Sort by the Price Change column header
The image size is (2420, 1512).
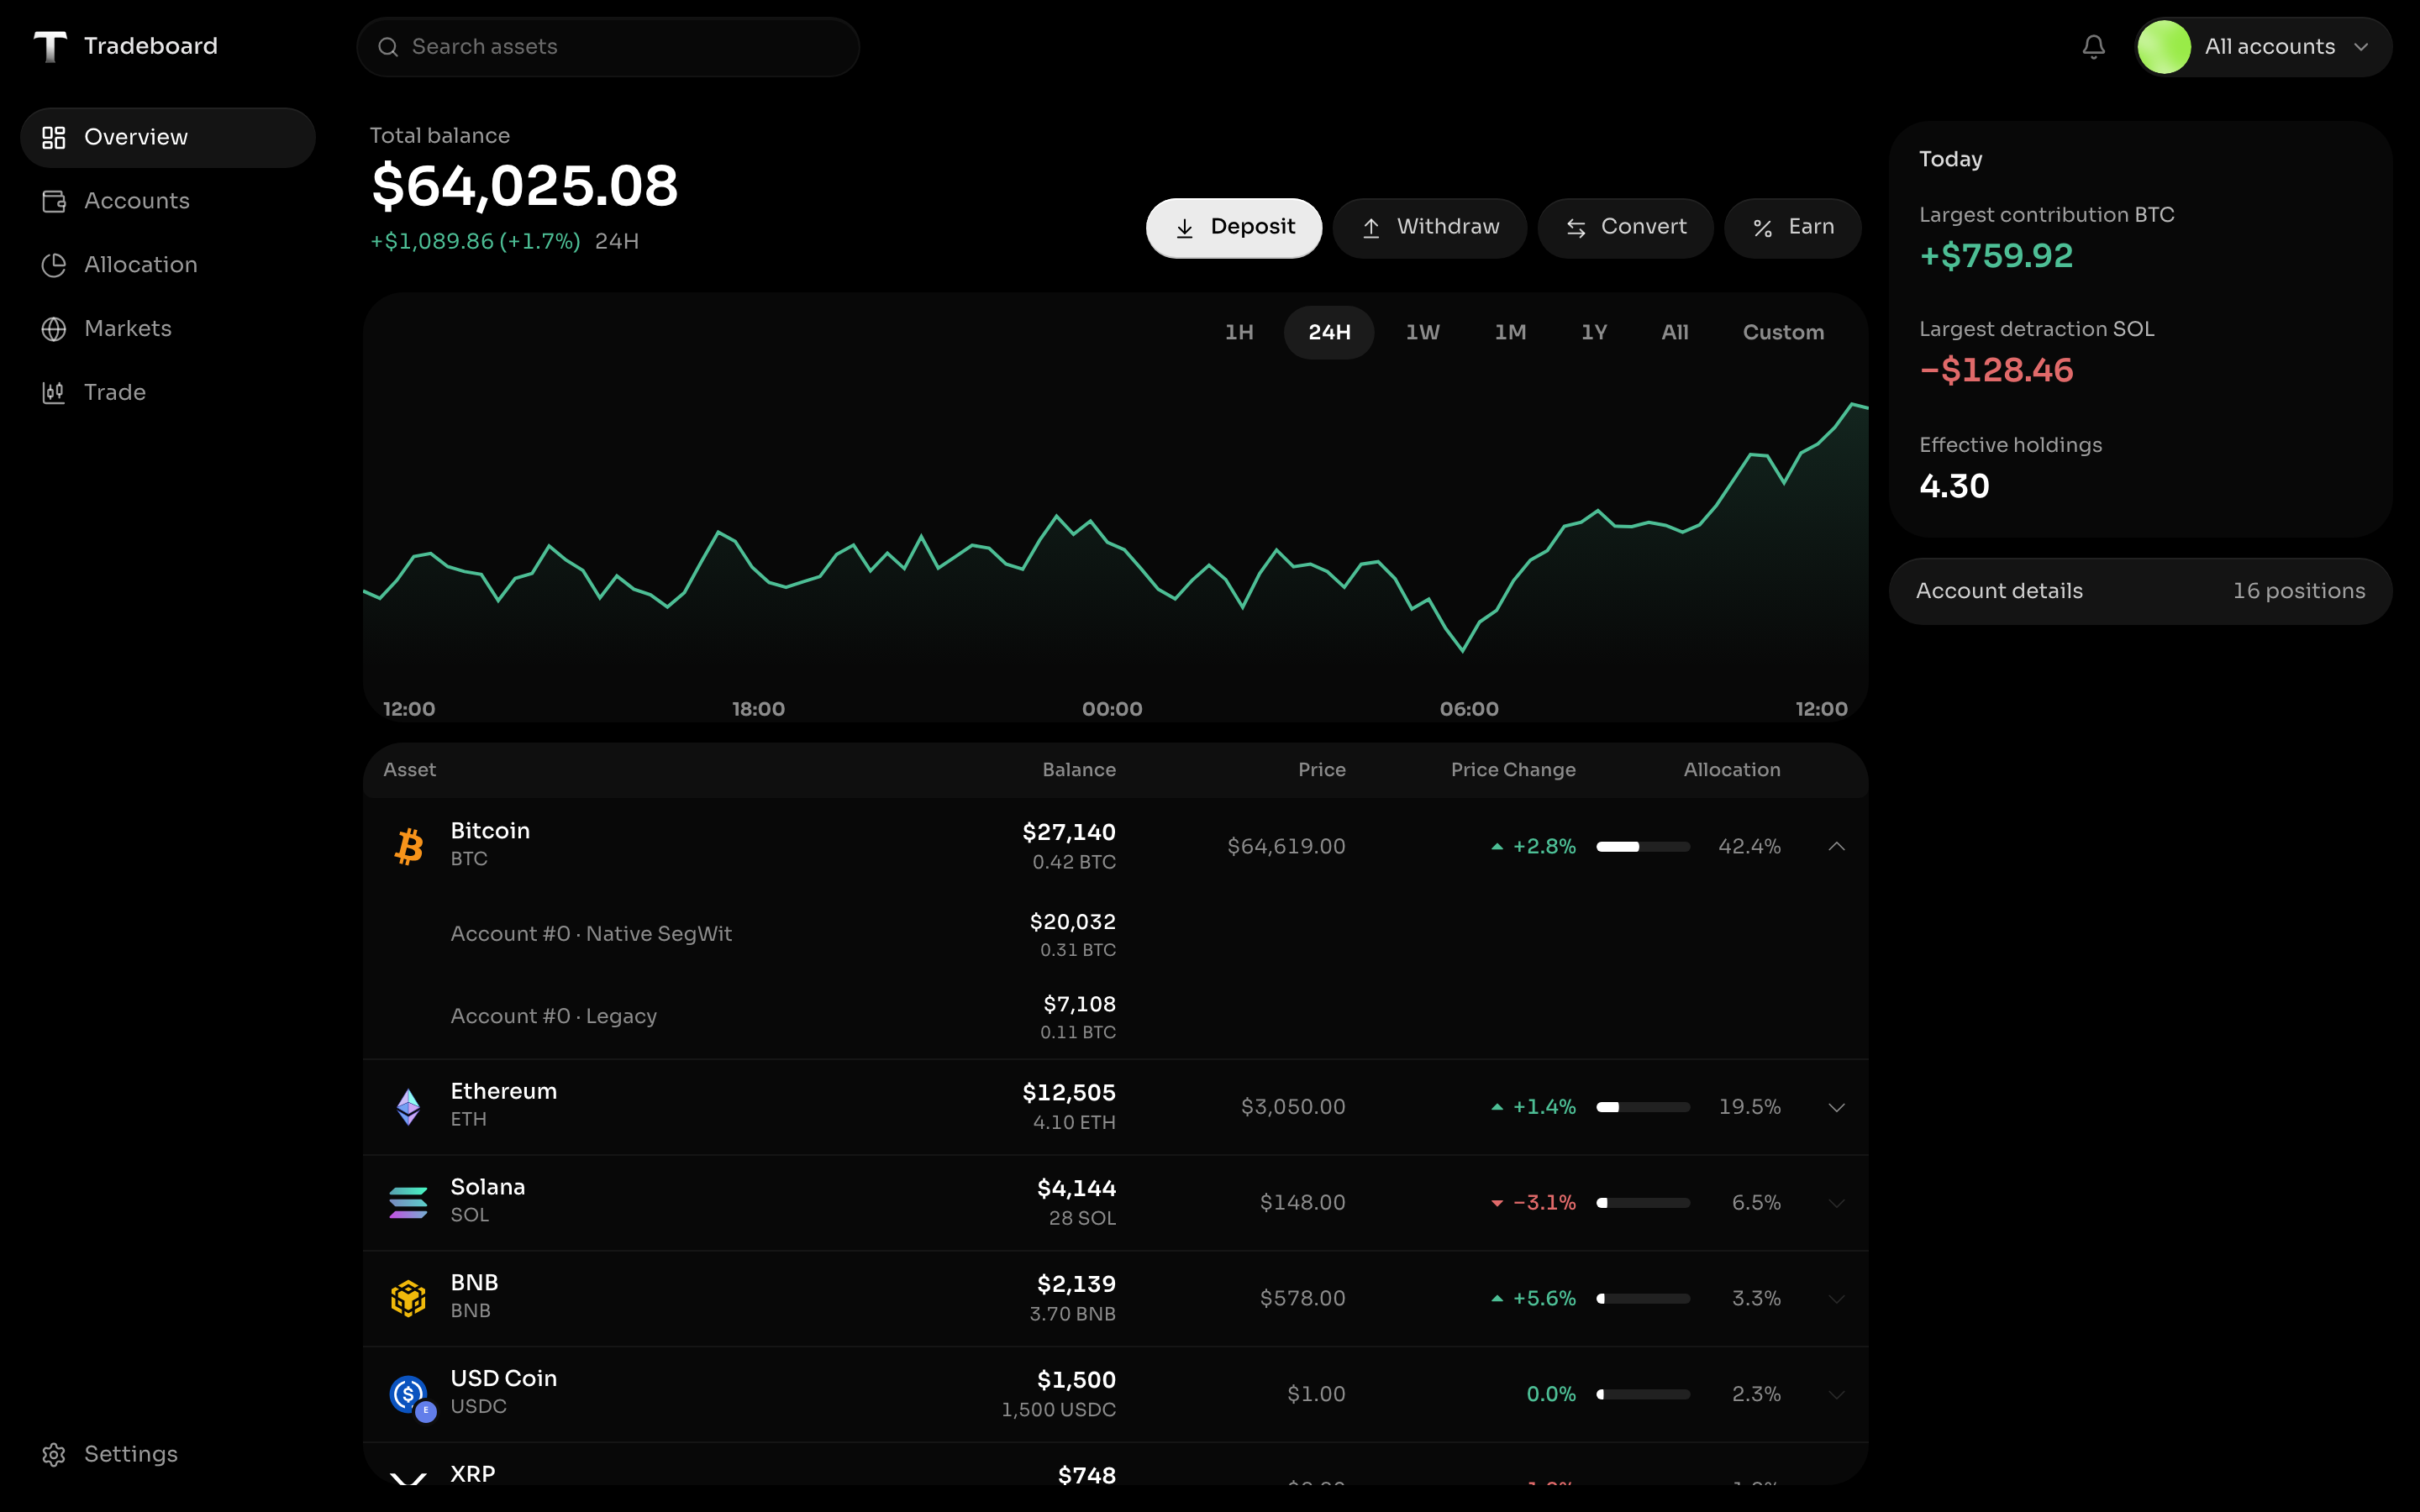coord(1512,770)
